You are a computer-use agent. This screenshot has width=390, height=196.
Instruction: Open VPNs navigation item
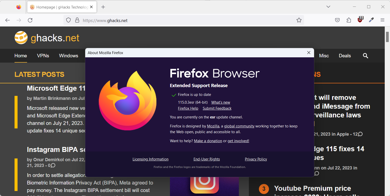tap(43, 56)
